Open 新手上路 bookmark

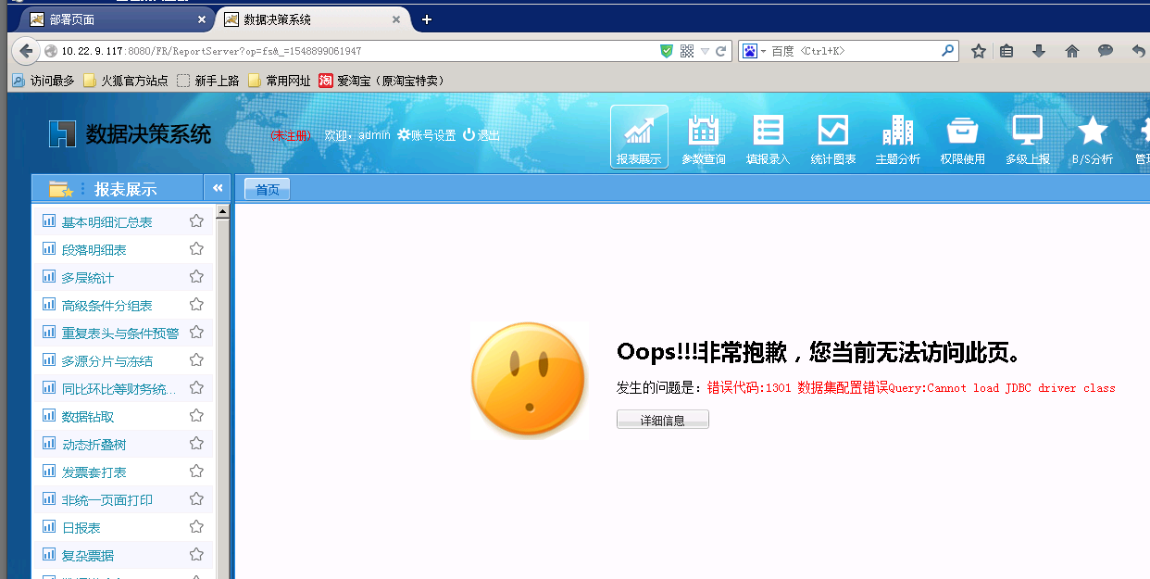[208, 81]
